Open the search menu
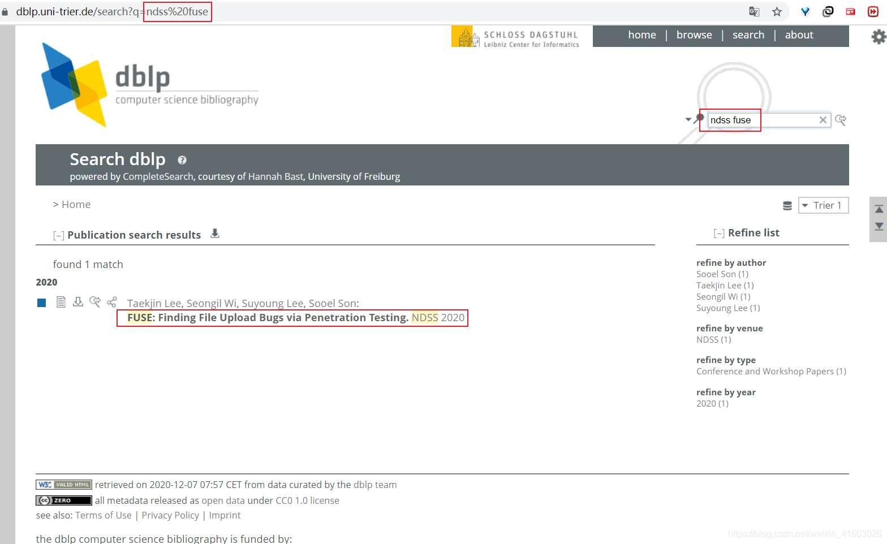This screenshot has height=544, width=887. [x=748, y=35]
